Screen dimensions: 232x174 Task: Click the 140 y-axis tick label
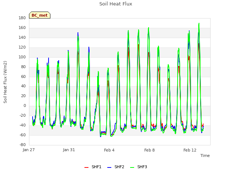pyautogui.click(x=22, y=37)
